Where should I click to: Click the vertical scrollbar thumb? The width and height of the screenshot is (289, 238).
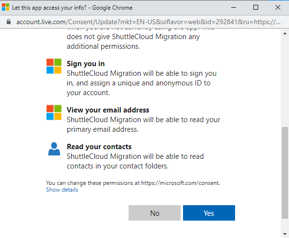285,173
